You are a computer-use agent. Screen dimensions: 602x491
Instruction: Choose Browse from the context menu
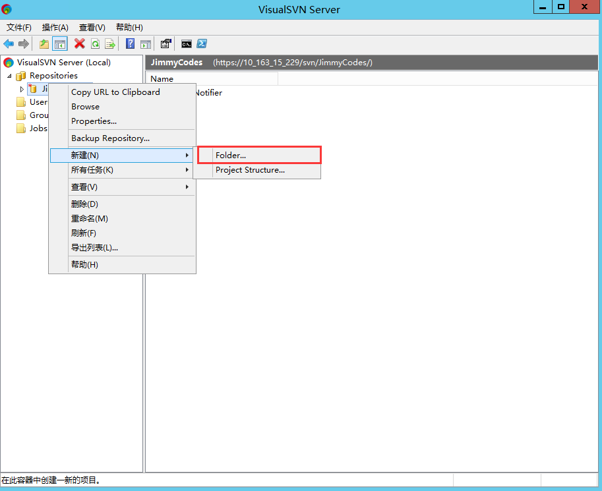click(85, 107)
